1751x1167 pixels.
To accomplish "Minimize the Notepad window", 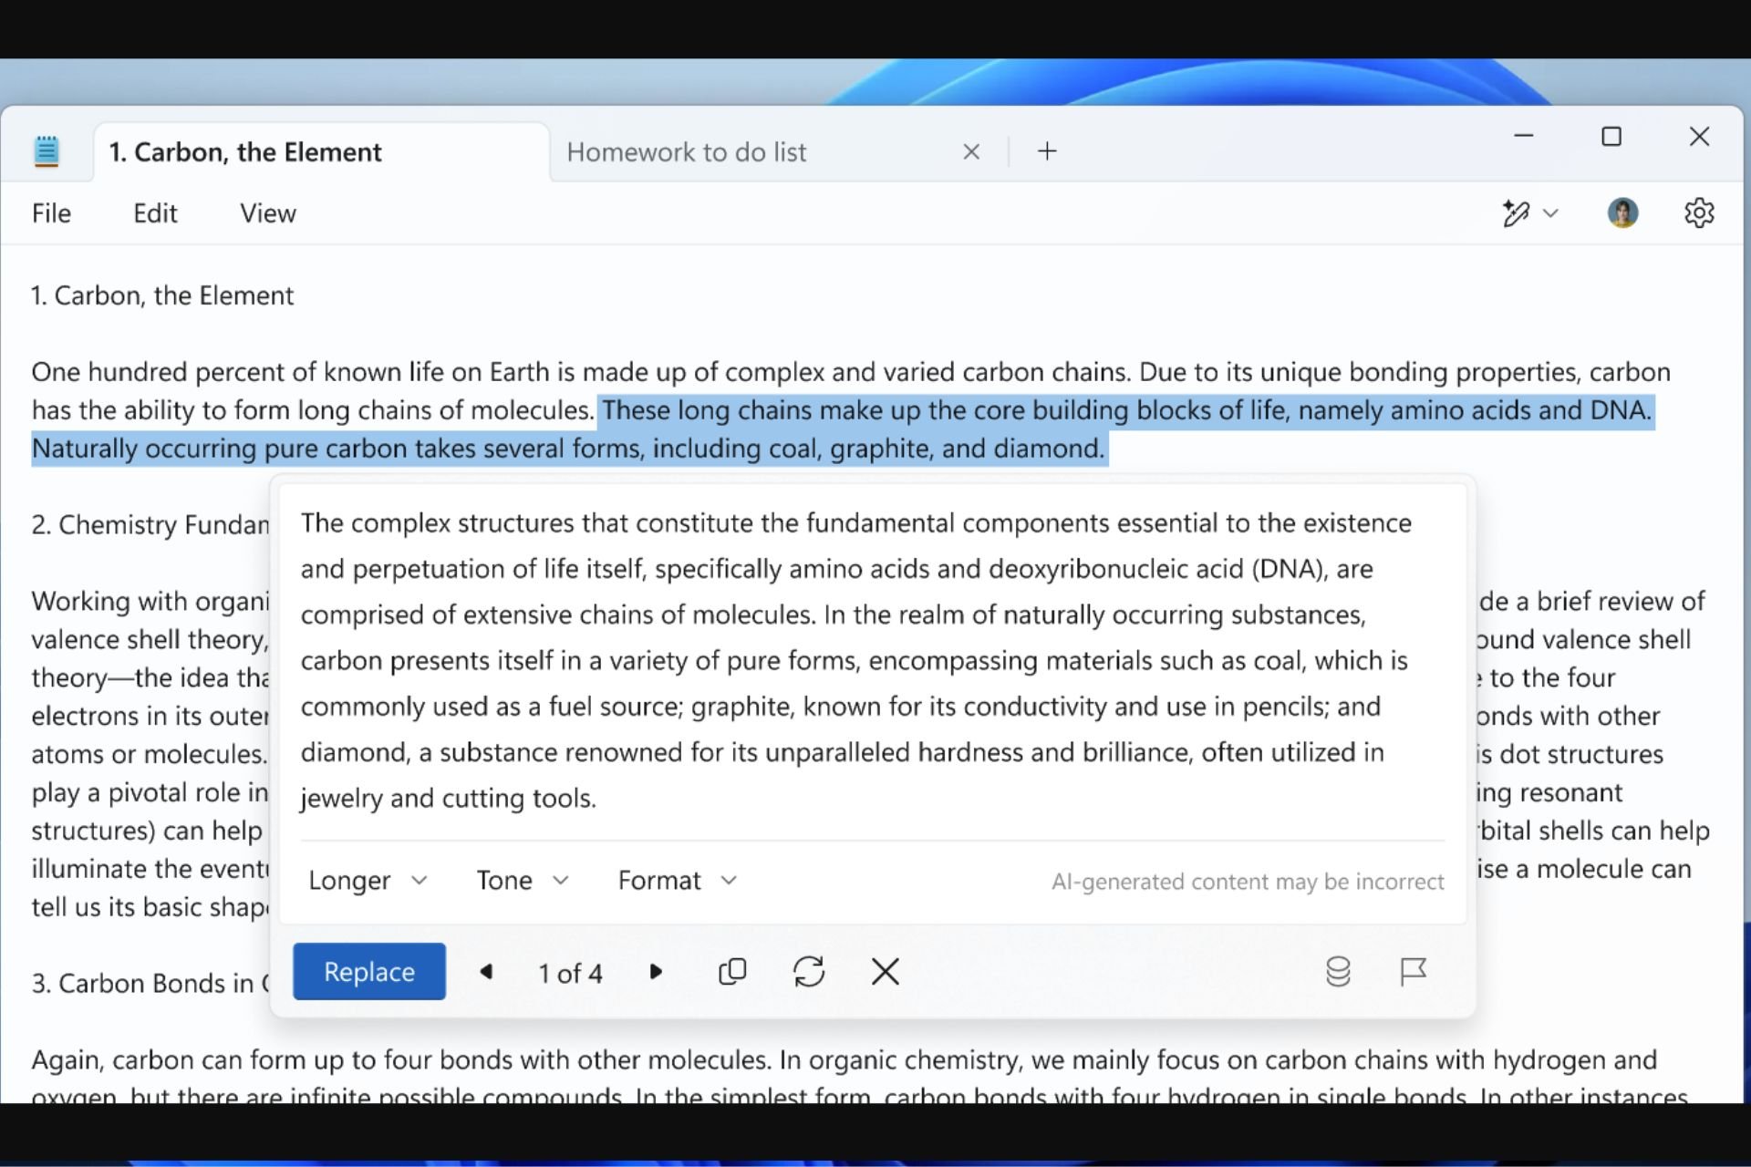I will pyautogui.click(x=1524, y=137).
